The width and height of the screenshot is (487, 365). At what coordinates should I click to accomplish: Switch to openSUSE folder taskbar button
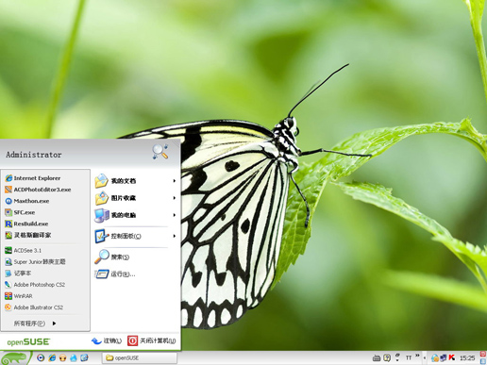(x=140, y=358)
